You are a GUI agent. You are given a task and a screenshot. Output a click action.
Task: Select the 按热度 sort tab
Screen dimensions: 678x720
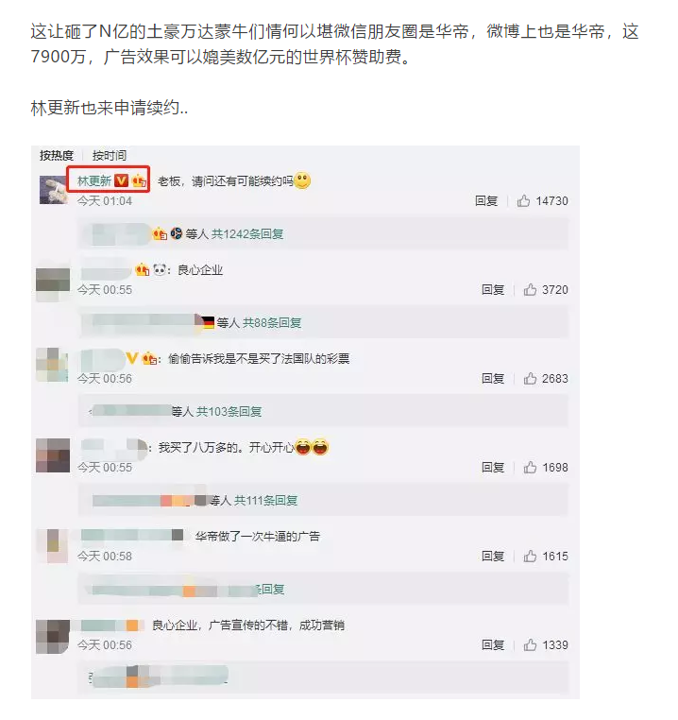[x=57, y=156]
